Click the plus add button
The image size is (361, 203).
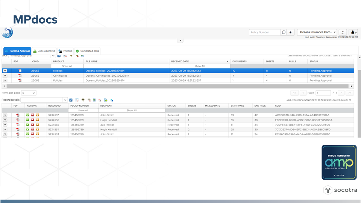(x=291, y=32)
